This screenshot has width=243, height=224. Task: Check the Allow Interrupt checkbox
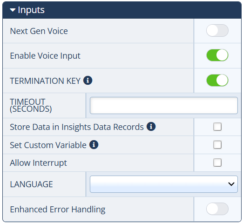217,163
